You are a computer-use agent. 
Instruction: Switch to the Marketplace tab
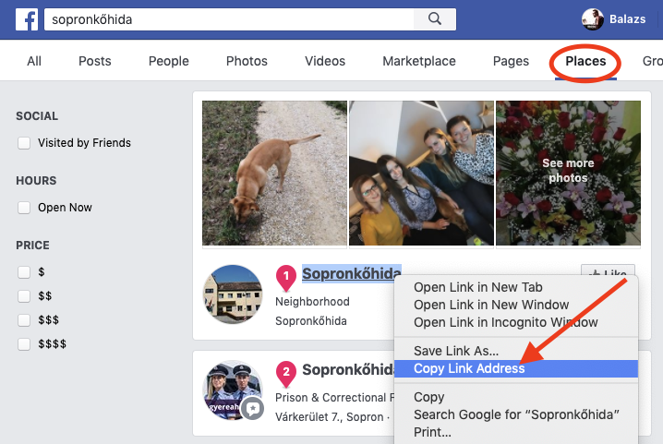click(x=419, y=61)
